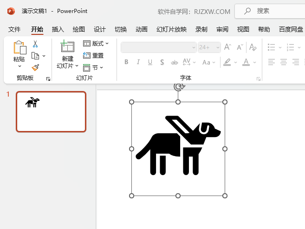
Task: Open the Section (节) dropdown
Action: pyautogui.click(x=93, y=68)
